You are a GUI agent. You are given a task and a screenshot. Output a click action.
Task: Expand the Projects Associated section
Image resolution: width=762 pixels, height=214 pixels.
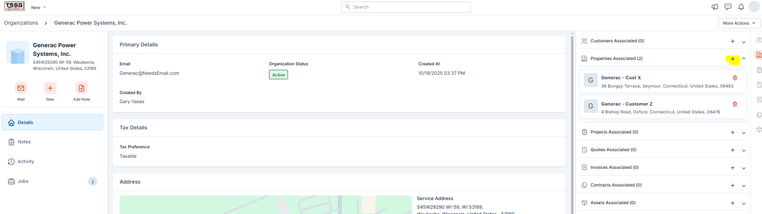744,133
